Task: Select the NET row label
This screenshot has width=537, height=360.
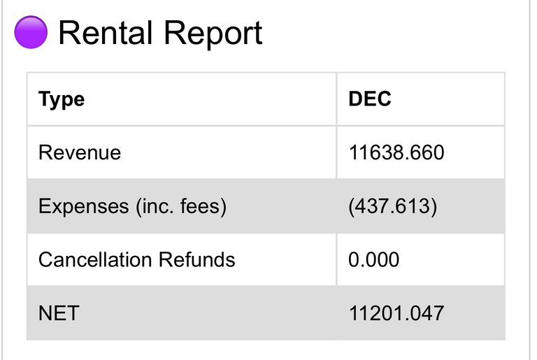Action: tap(59, 313)
